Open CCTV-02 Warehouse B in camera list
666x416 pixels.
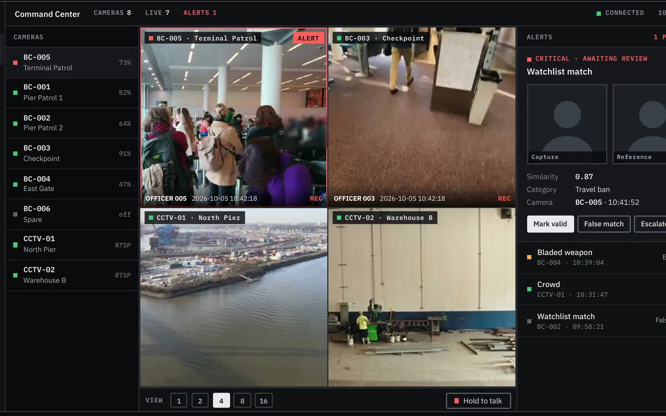pos(72,275)
